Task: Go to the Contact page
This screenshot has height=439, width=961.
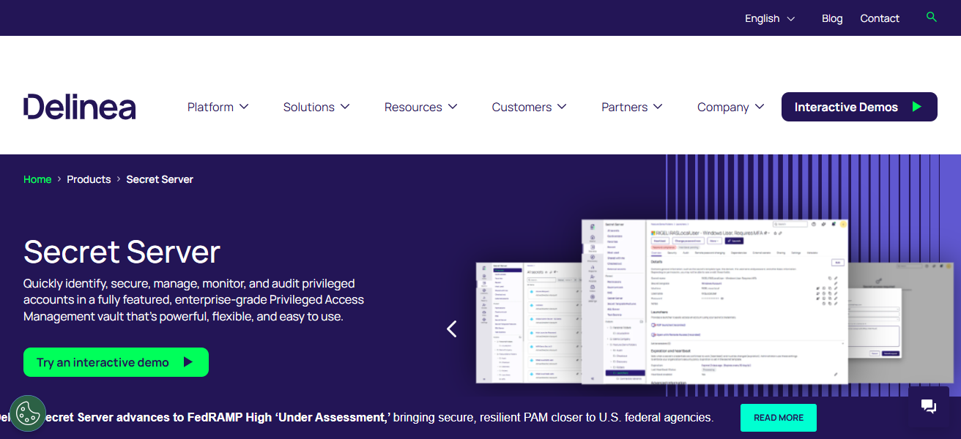Action: 879,18
